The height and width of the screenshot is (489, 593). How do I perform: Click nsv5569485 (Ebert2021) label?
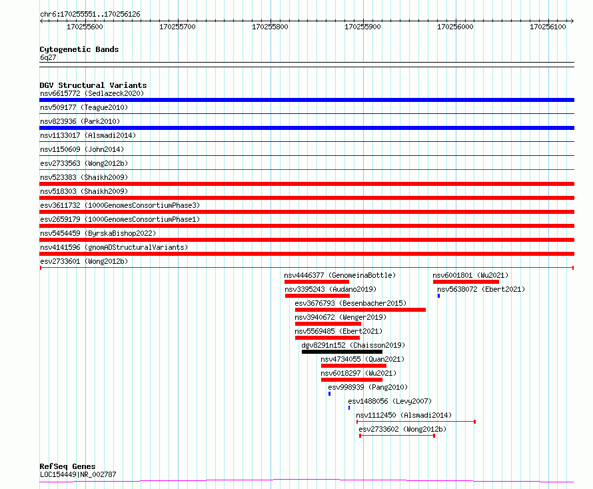338,331
